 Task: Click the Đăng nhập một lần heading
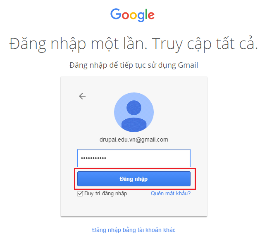[78, 44]
